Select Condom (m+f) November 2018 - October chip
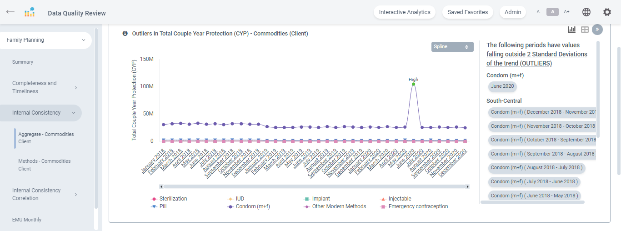 click(542, 126)
